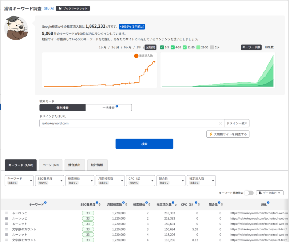Viewport: 289px width, 242px height.
Task: Click the orange 推定流入数 legend dot
Action: [136, 56]
